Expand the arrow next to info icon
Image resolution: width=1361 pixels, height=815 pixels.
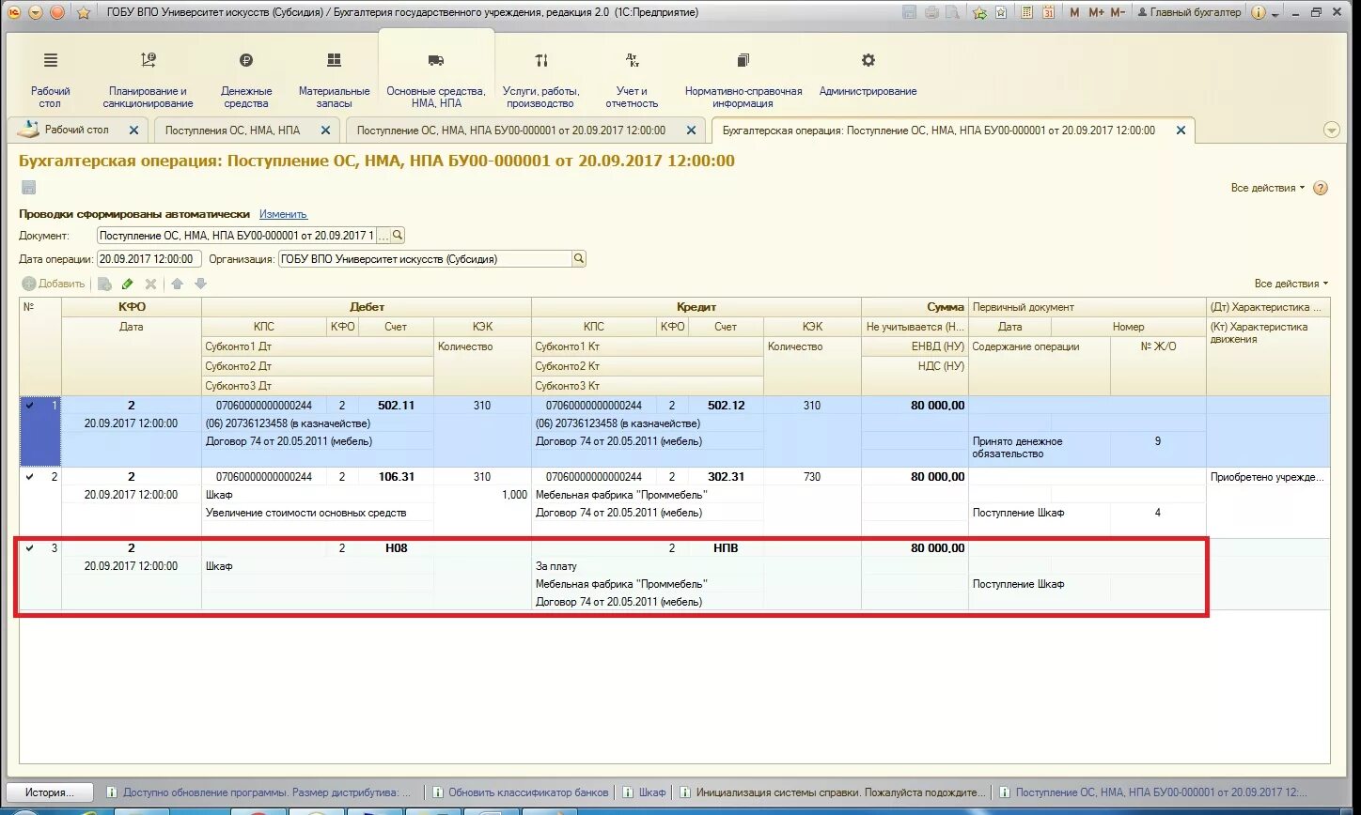click(1275, 14)
